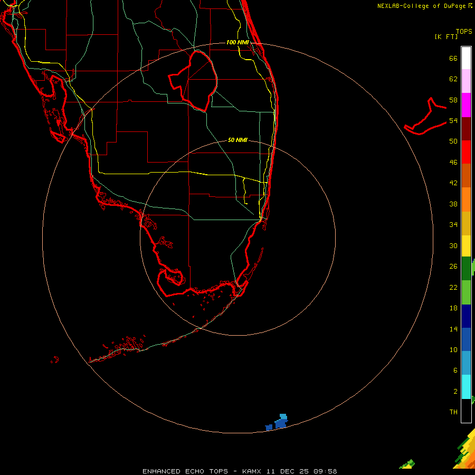Click the 38 legend value
This screenshot has width=475, height=475.
click(x=453, y=204)
